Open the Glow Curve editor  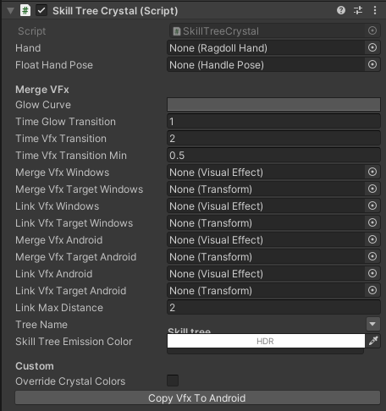coord(273,105)
